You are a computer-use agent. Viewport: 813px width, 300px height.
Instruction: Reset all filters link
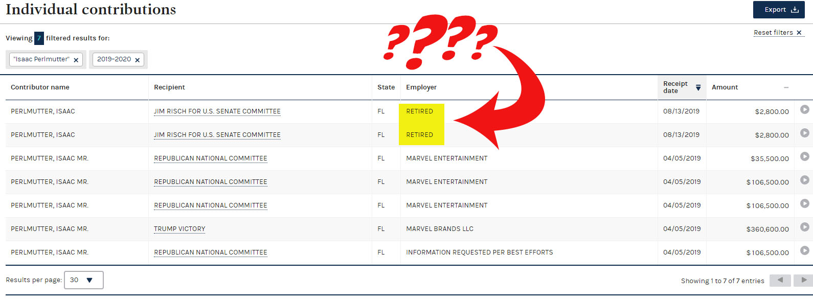click(x=778, y=33)
